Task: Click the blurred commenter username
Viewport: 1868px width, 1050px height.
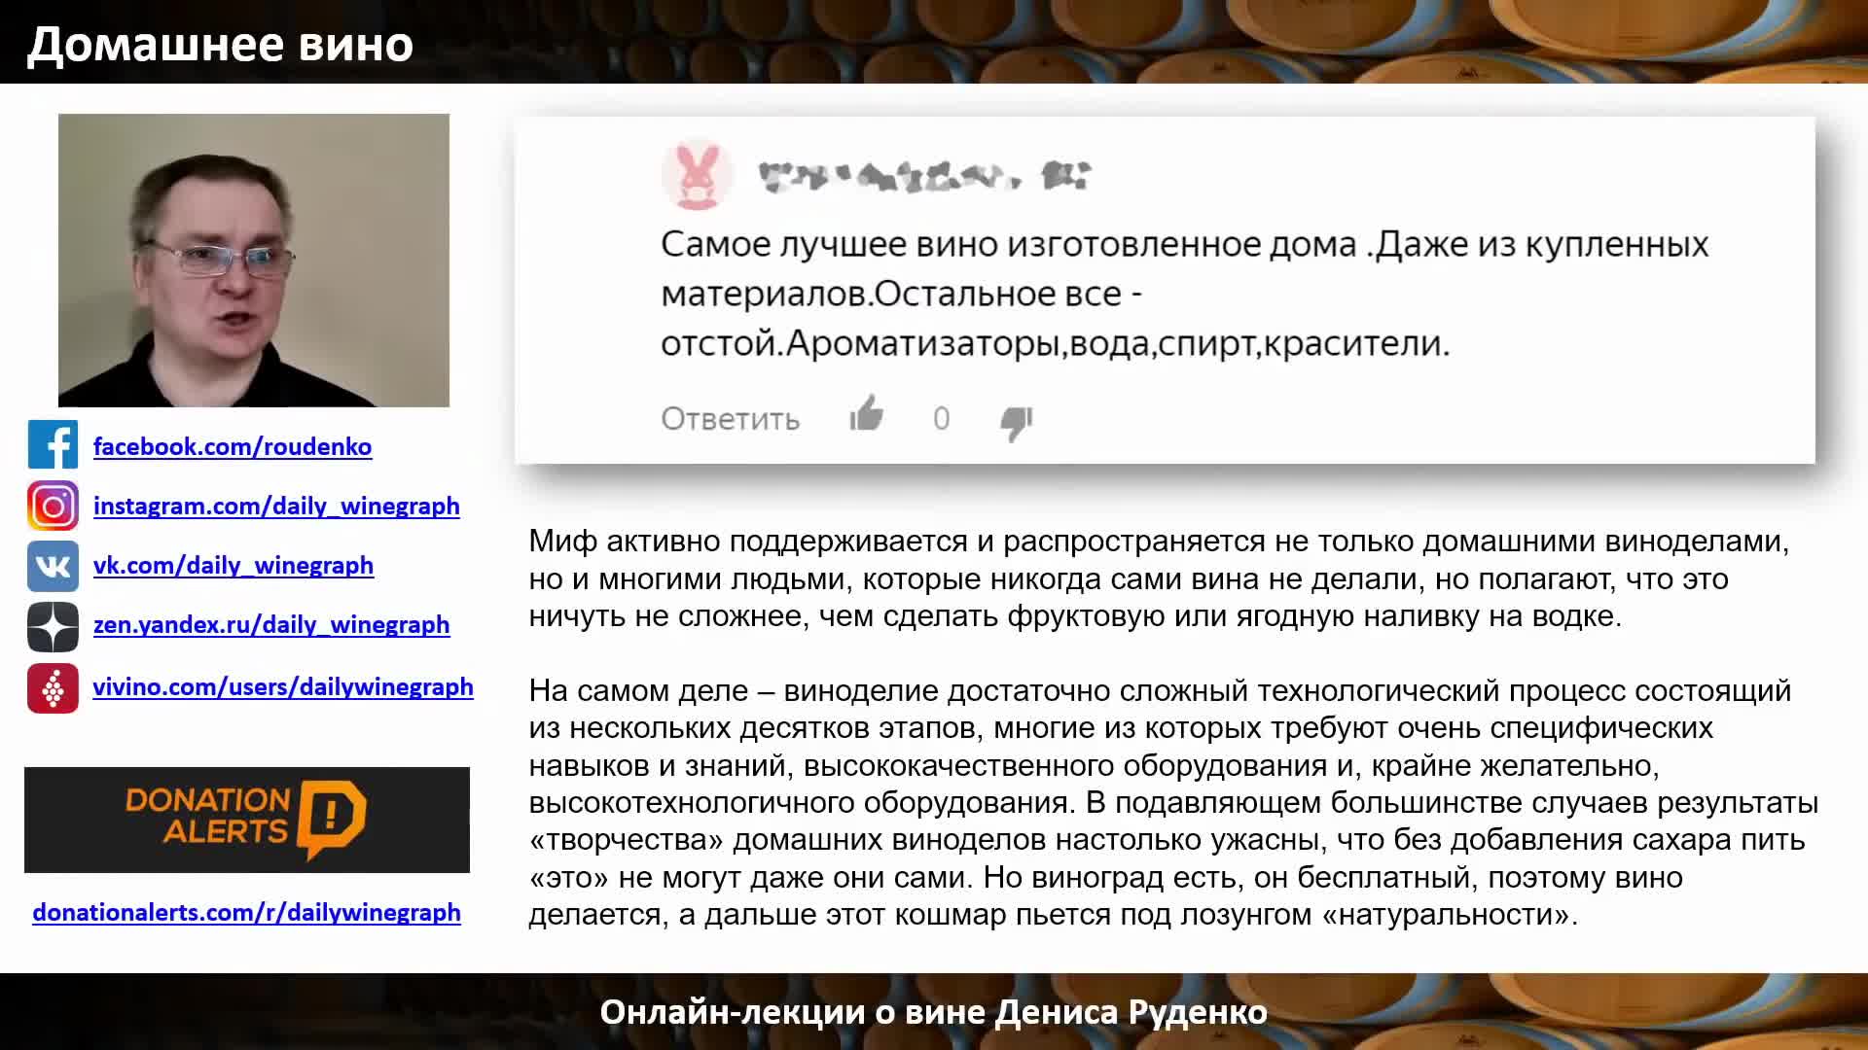Action: point(924,176)
